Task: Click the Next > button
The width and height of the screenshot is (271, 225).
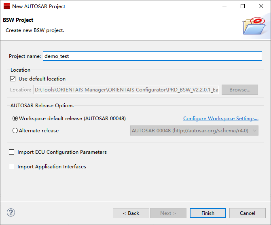Action: tap(168, 213)
